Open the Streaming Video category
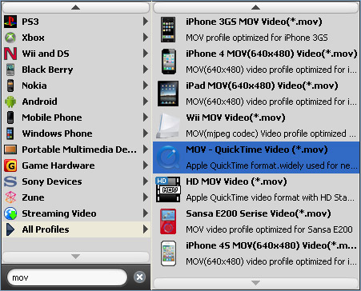361x291 pixels. [76, 213]
